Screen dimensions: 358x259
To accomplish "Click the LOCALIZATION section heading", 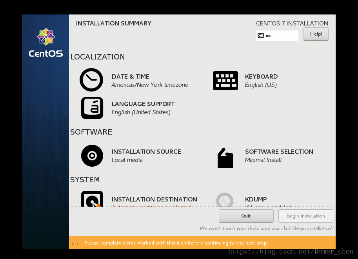I will pos(98,57).
